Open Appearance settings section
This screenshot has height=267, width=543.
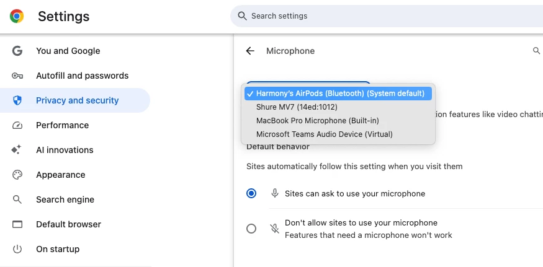[75, 175]
